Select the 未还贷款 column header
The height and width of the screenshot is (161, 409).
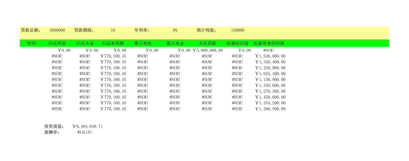207,43
